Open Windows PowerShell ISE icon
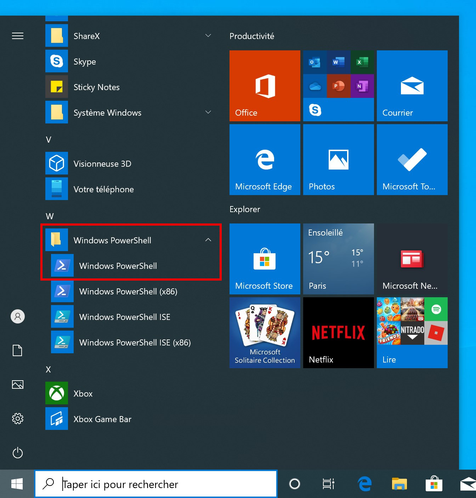Screen dimensions: 476x498 (x=62, y=316)
